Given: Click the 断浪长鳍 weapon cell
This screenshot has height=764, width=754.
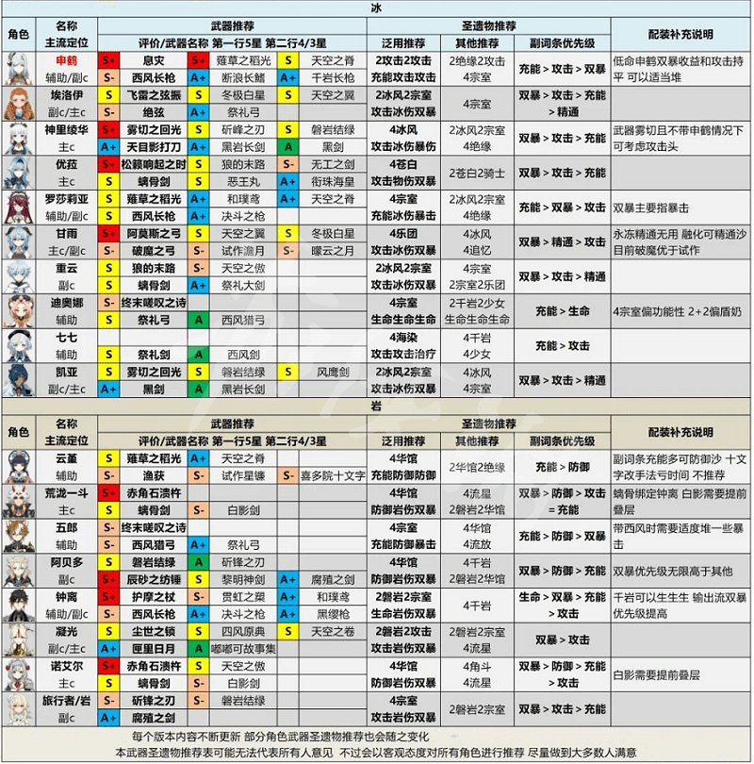Looking at the screenshot, I should tap(243, 78).
